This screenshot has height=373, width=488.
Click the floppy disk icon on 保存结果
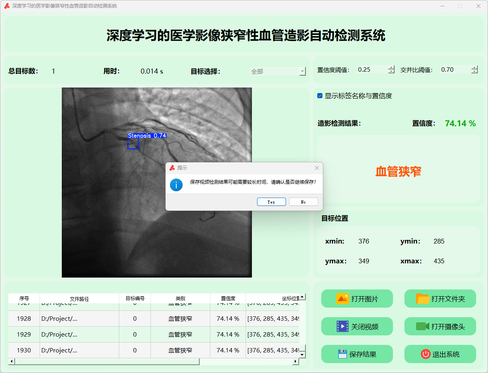click(x=342, y=354)
